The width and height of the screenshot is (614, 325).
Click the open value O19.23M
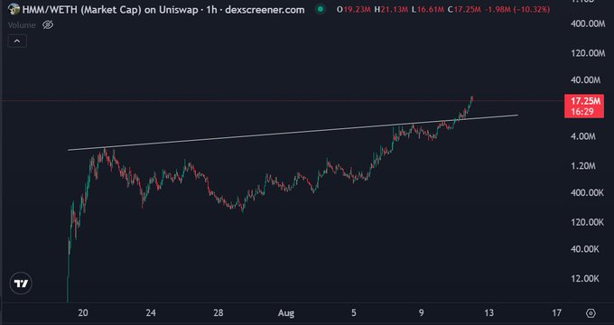pyautogui.click(x=354, y=9)
